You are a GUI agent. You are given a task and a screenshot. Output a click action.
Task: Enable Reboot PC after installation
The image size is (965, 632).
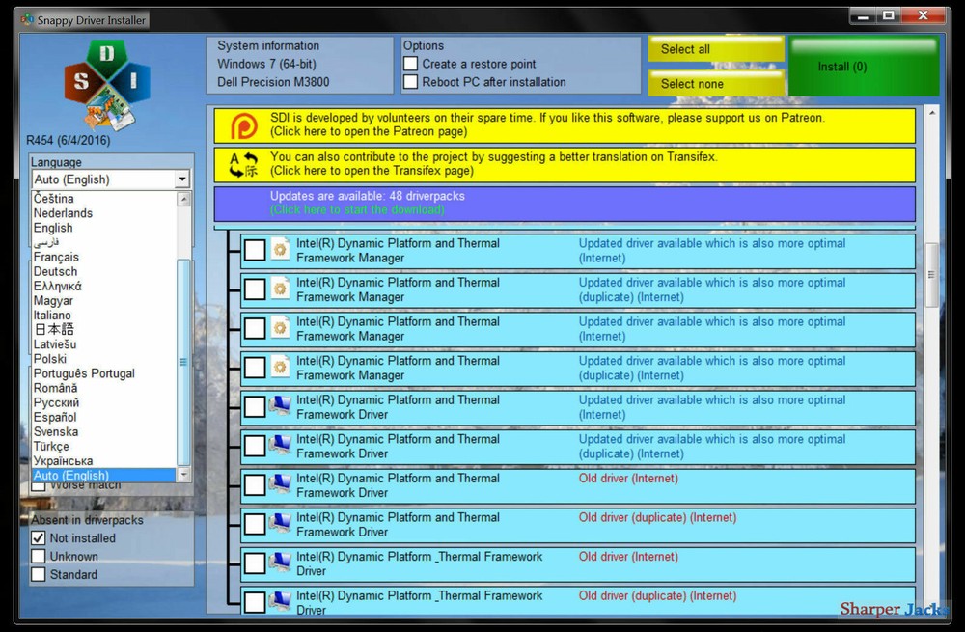409,81
